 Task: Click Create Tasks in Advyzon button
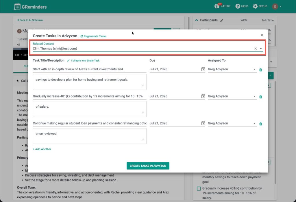148,166
